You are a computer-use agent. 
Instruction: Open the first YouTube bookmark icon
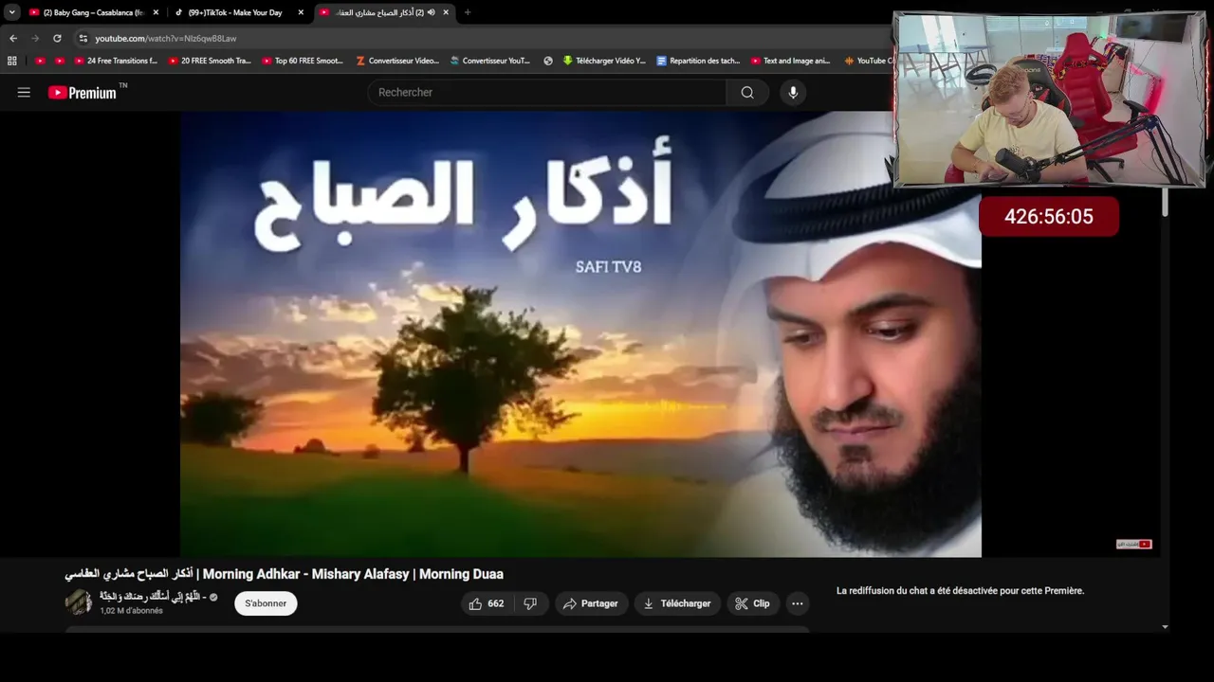pos(40,61)
